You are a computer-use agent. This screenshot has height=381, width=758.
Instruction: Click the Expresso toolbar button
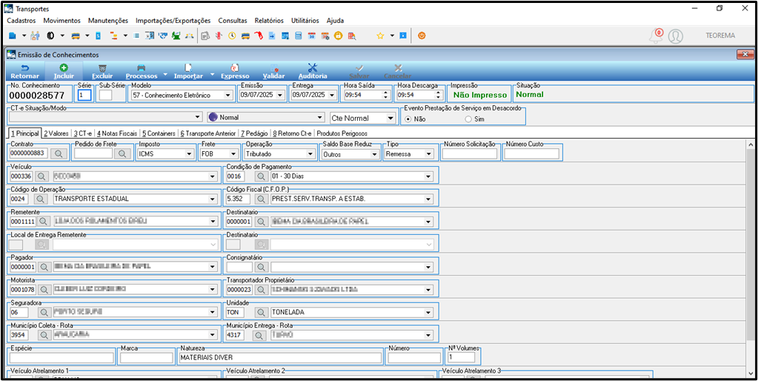(x=235, y=71)
